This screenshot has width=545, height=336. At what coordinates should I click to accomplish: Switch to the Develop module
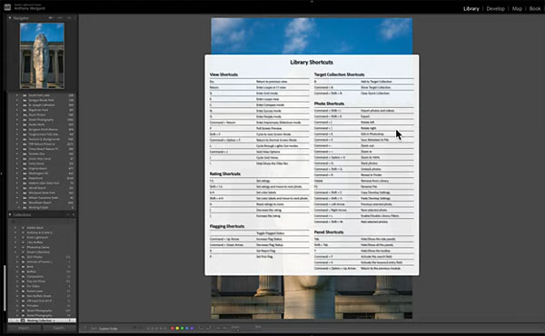click(495, 9)
